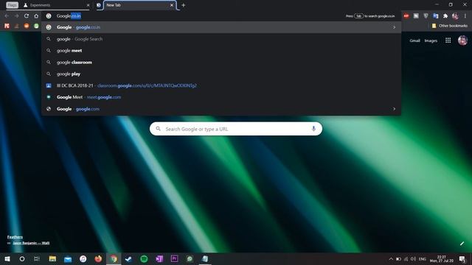
Task: Open the Adblock Plus extension icon
Action: tap(406, 16)
